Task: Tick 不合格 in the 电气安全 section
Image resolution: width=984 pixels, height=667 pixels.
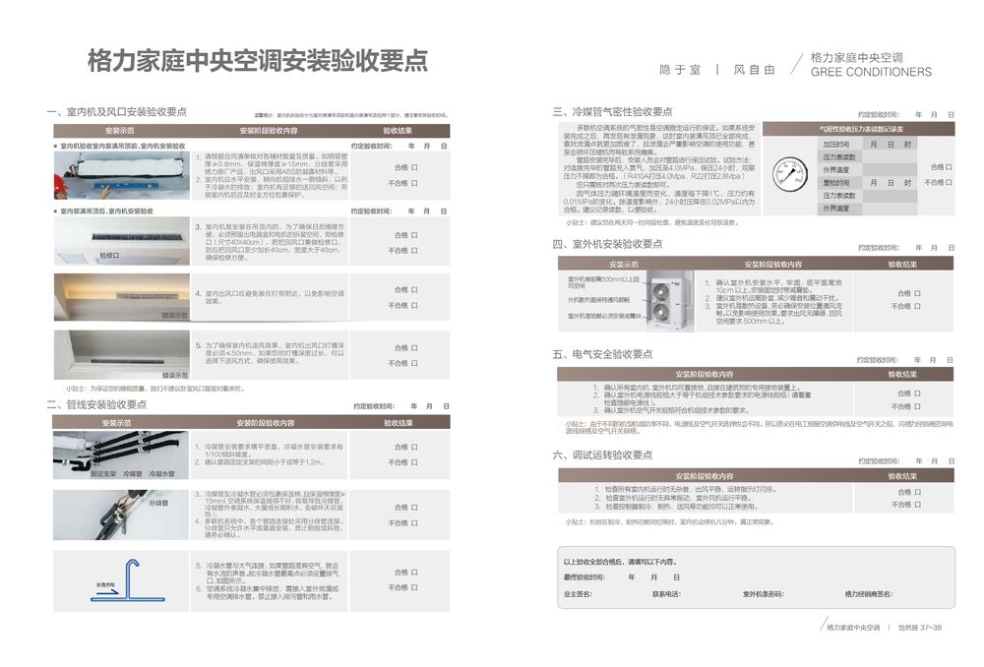Action: 918,406
